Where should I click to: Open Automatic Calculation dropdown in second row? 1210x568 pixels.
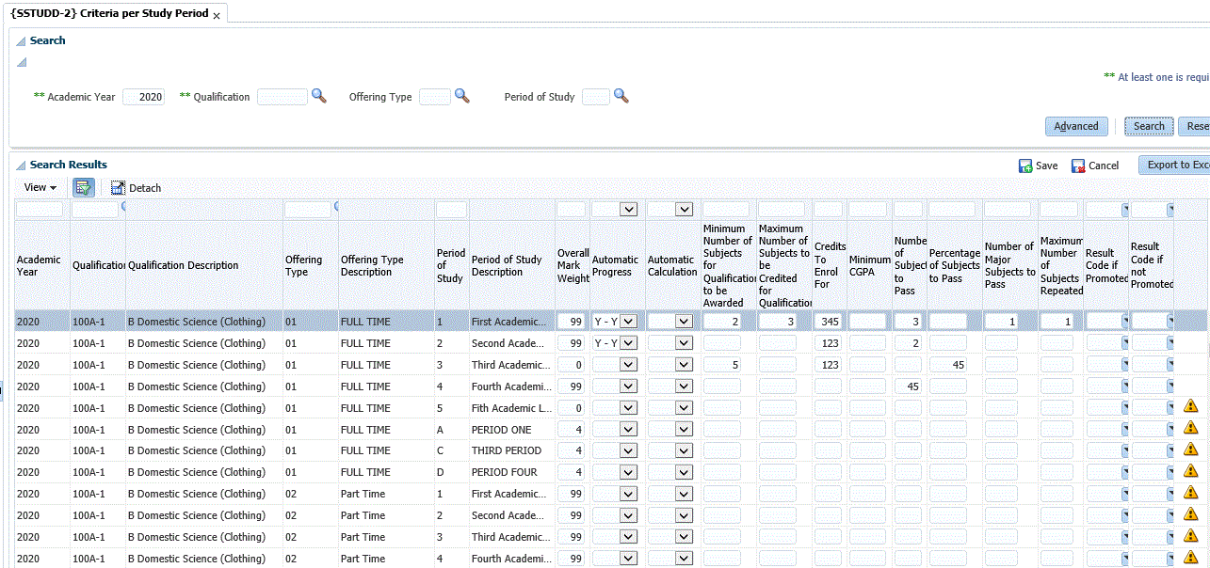(684, 343)
